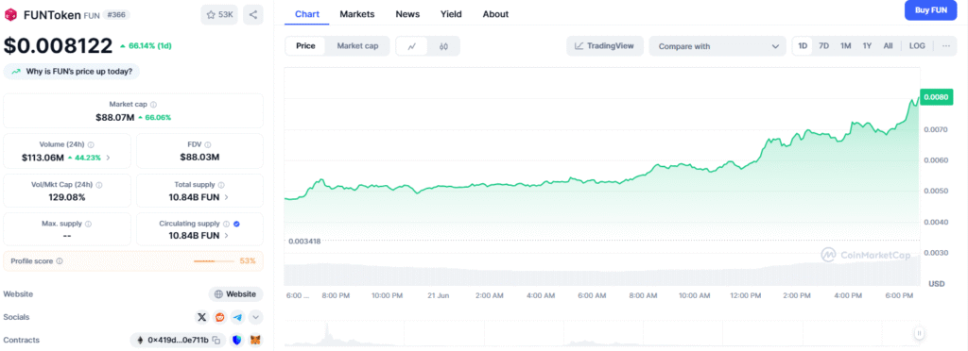Screen dimensions: 968x351
Task: Click the Total supply info icon
Action: pos(221,185)
